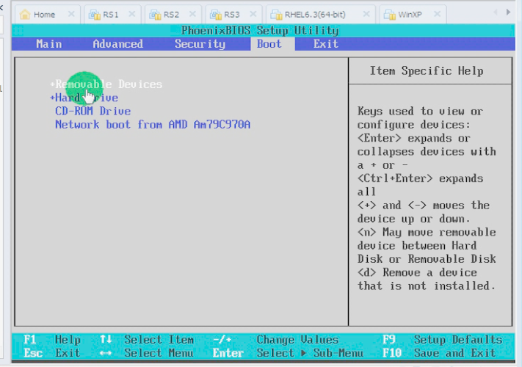This screenshot has width=522, height=367.
Task: Close the Home tab
Action: [x=71, y=14]
